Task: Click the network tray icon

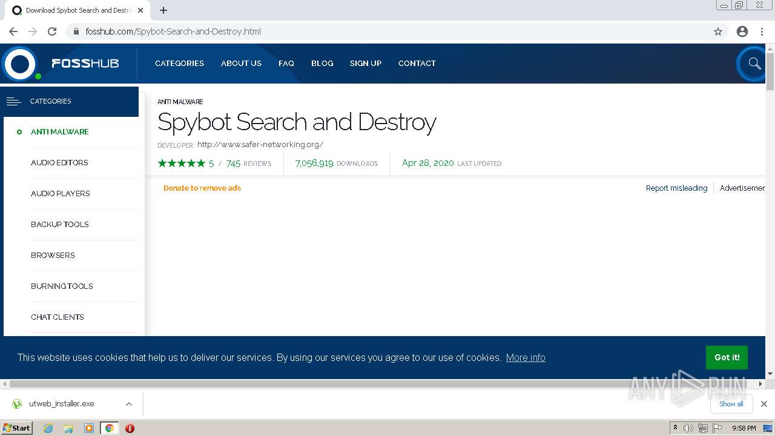Action: click(x=703, y=428)
